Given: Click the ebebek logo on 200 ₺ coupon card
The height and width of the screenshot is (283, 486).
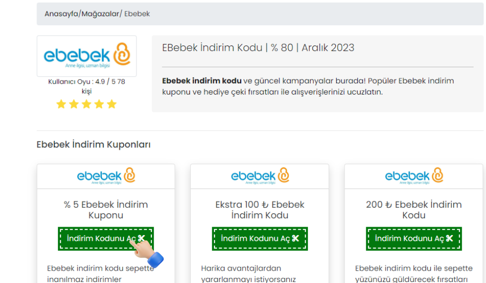Looking at the screenshot, I should [x=414, y=176].
